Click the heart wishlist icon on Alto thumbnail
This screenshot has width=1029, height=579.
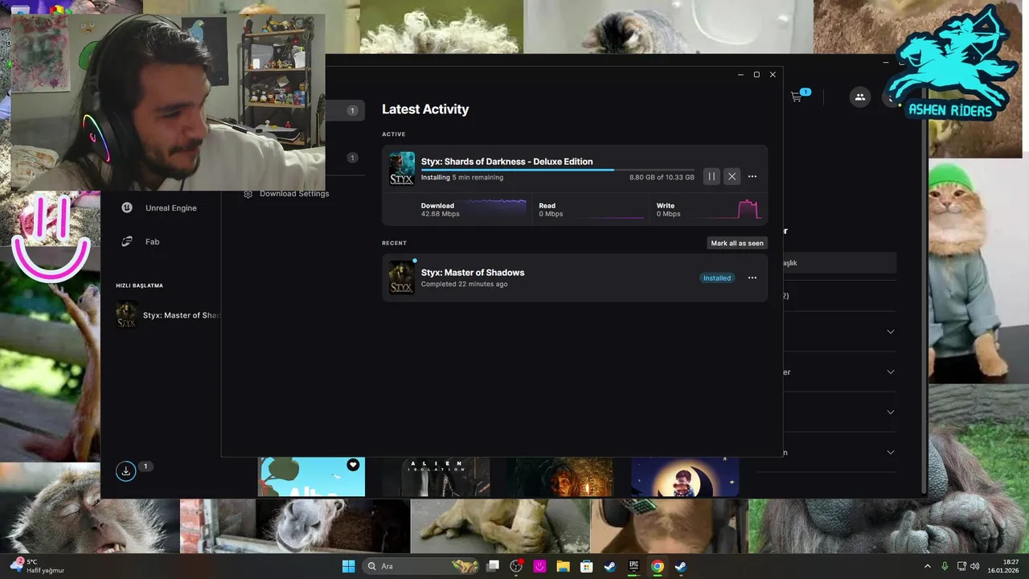click(353, 465)
